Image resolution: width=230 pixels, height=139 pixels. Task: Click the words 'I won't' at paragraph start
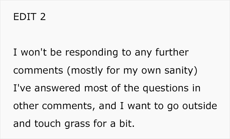(x=26, y=53)
